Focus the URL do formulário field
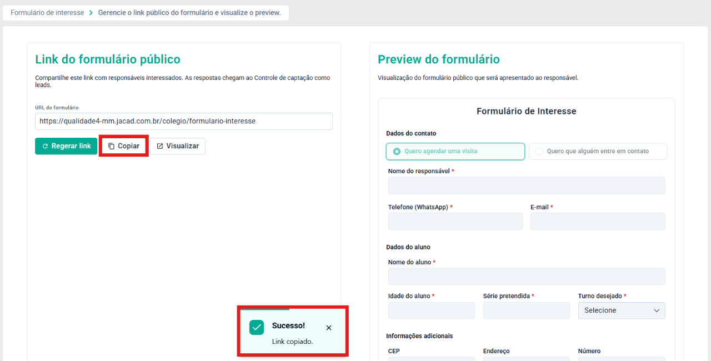The height and width of the screenshot is (361, 711). click(184, 121)
